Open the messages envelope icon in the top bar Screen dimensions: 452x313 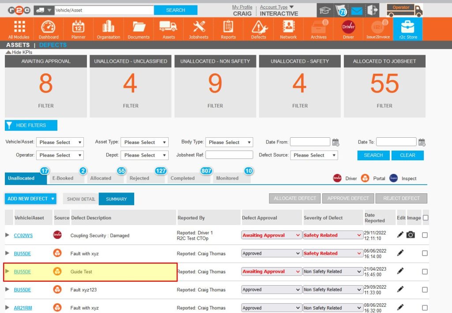357,10
